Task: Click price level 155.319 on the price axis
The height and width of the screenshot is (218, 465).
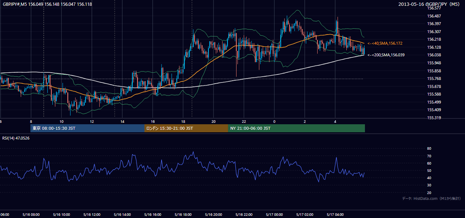Action: 434,118
